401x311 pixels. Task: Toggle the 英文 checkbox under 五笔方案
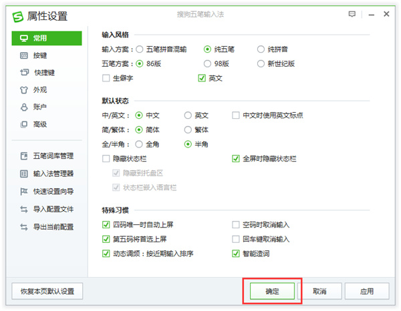click(202, 78)
